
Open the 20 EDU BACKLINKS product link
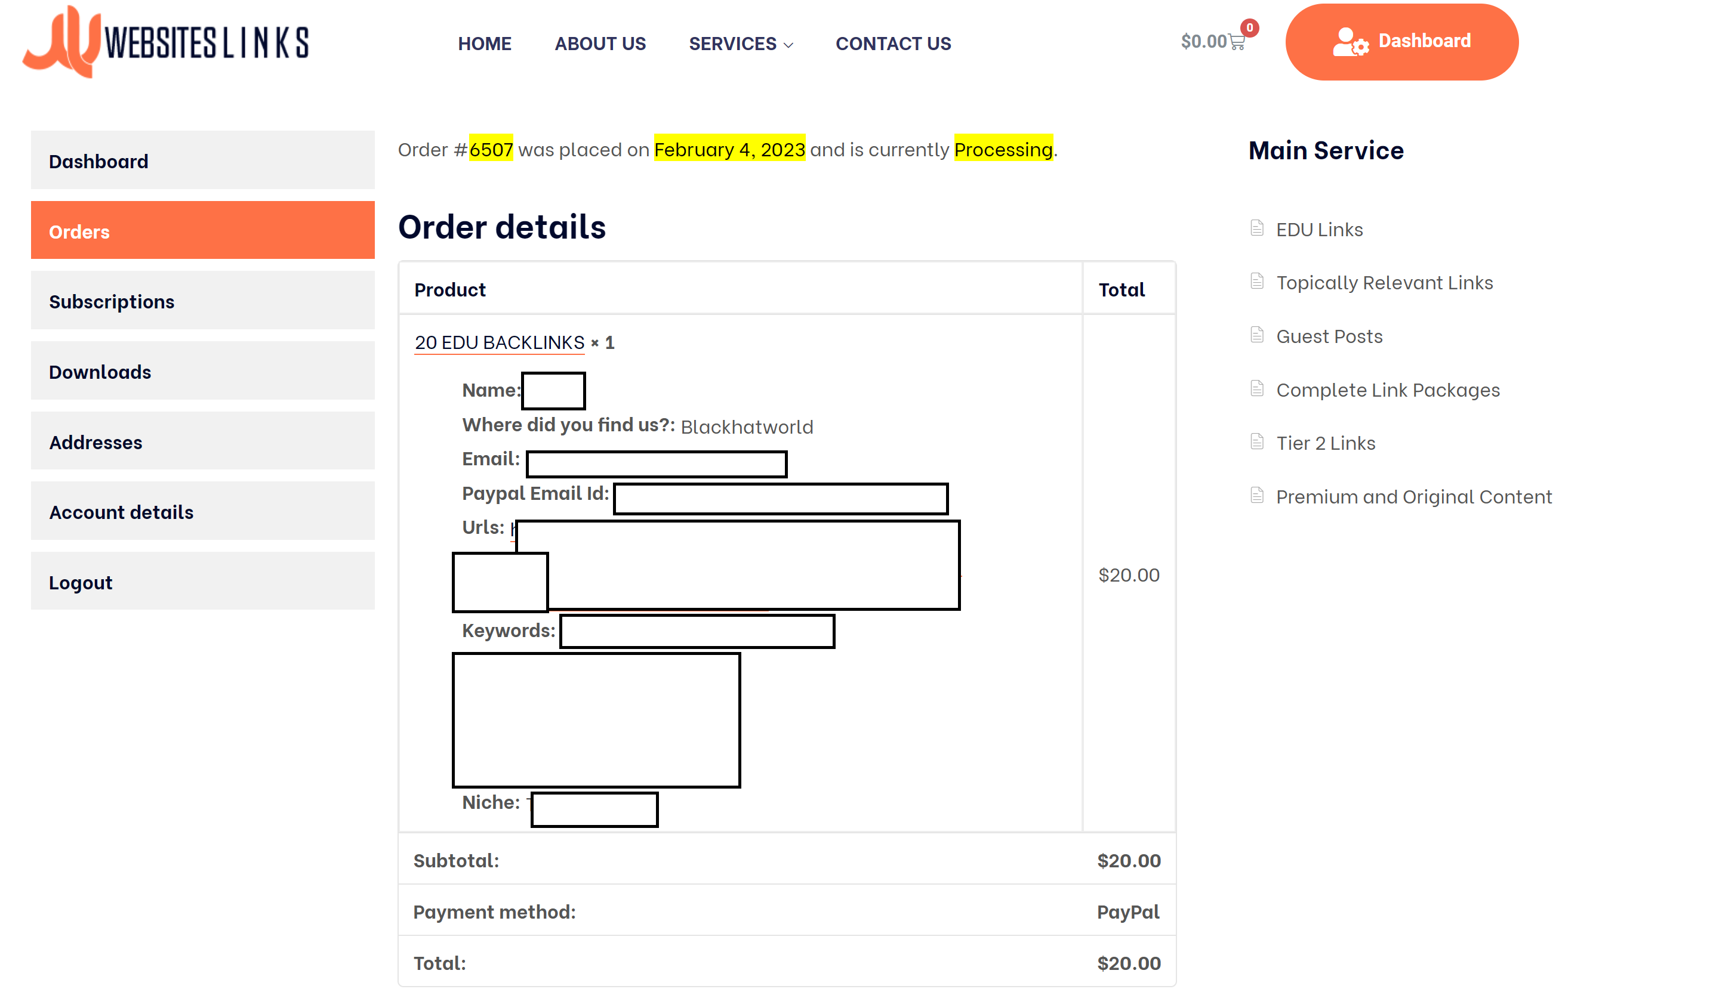(499, 342)
